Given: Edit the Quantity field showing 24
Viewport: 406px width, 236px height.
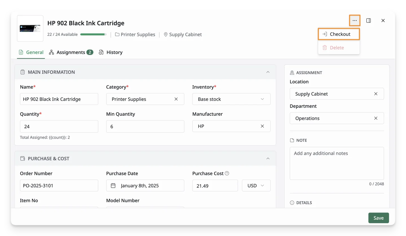Looking at the screenshot, I should point(59,126).
